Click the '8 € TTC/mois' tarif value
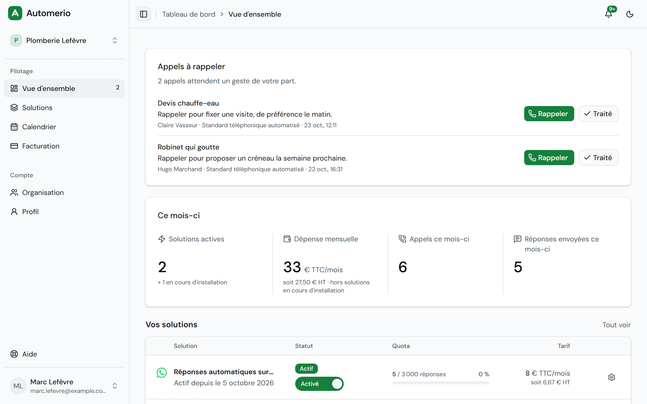 tap(547, 373)
